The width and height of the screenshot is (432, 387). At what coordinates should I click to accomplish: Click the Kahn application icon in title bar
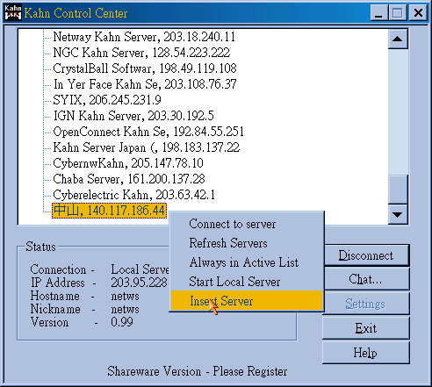point(13,12)
